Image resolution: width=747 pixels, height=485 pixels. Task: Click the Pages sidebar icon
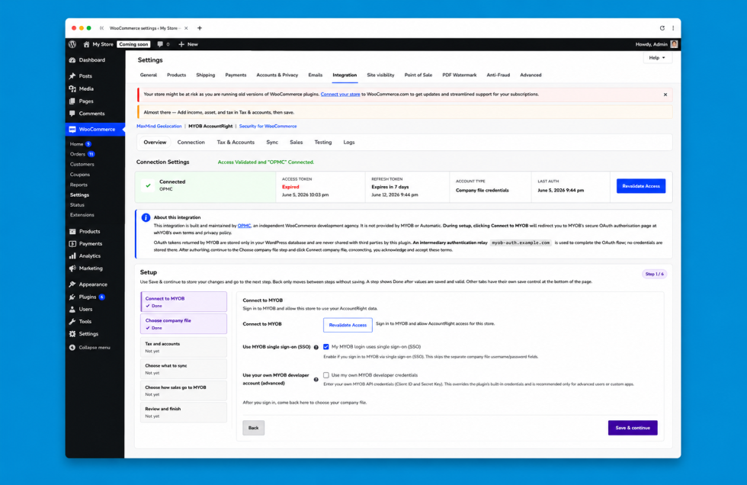tap(72, 101)
